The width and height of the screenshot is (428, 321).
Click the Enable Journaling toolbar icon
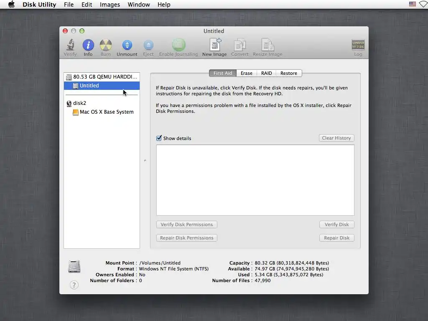(178, 45)
